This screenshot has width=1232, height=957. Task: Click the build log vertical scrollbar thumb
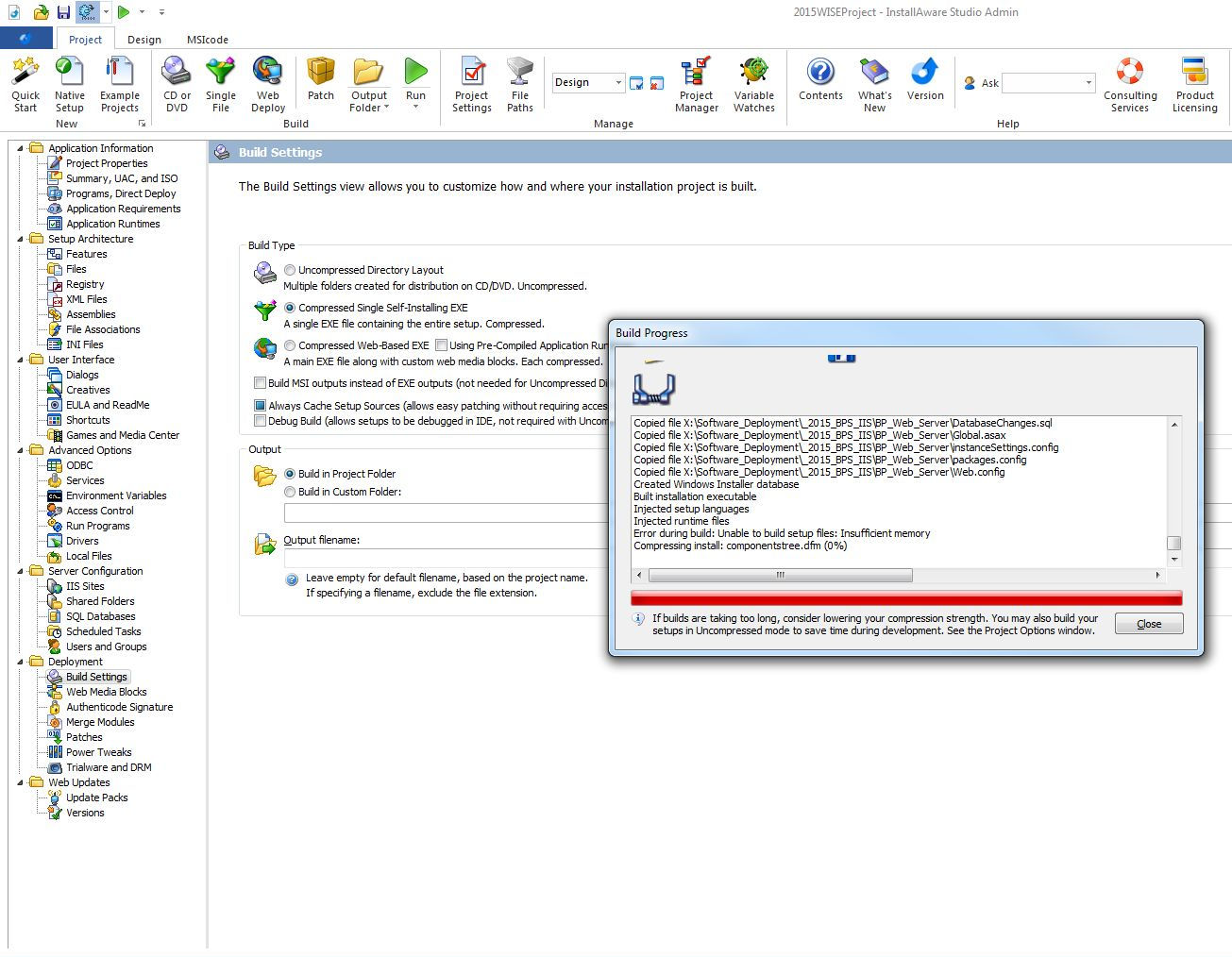click(1174, 543)
